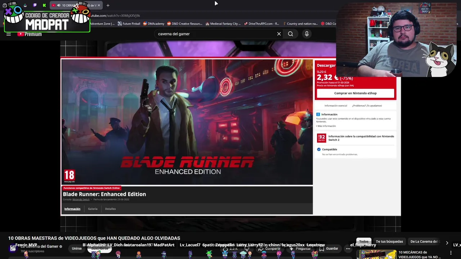Open the La Caverna del Gamer channel avatar

(13, 248)
